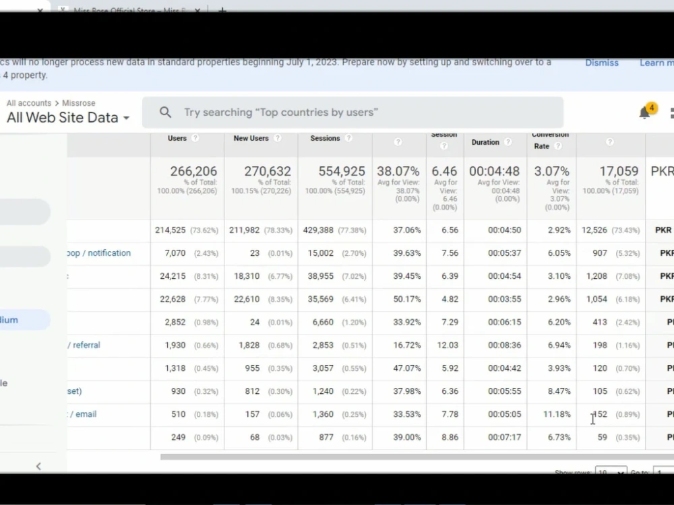Select the highlighted sidebar item ending in 'dium'
Screen dimensions: 674x505
tap(25, 320)
